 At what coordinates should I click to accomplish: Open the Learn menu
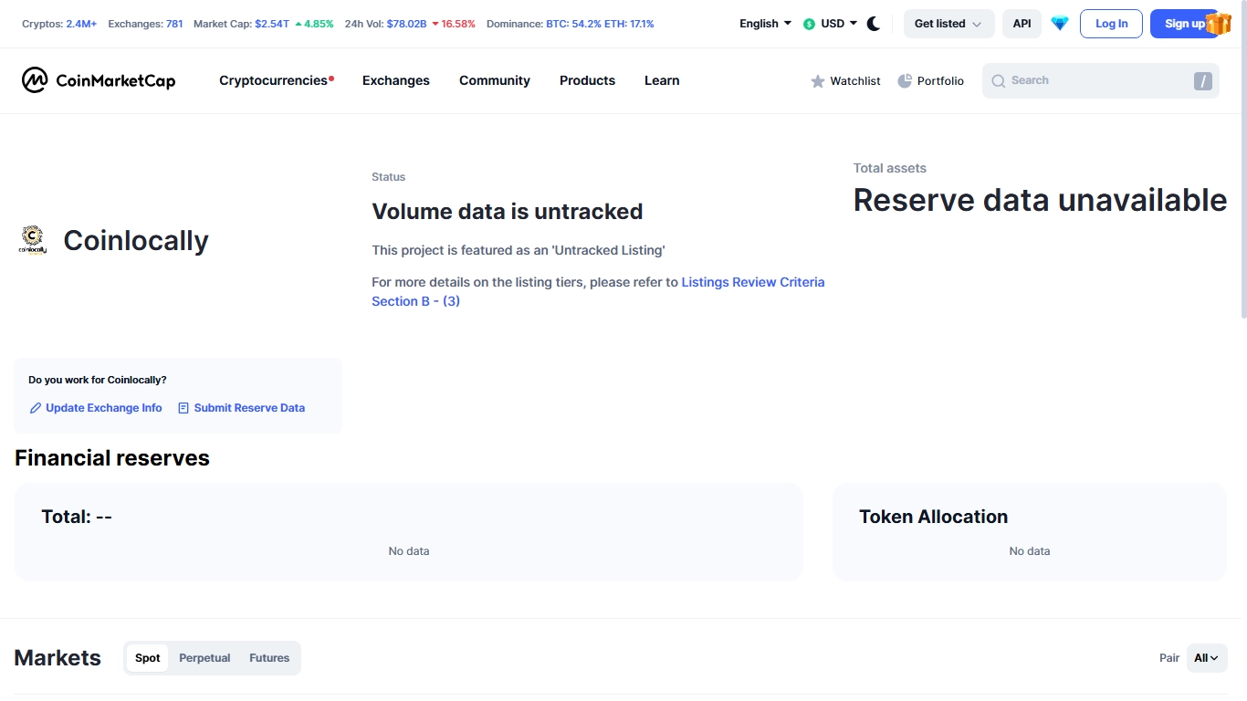pos(662,80)
